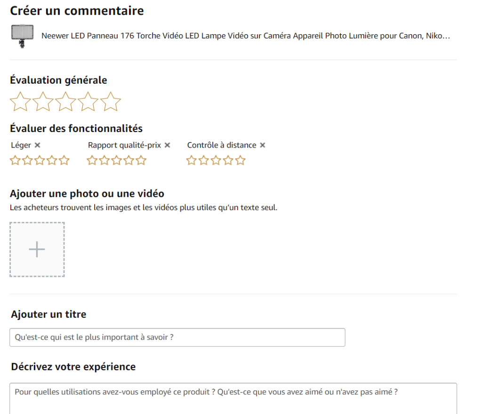Screen dimensions: 482x414
Task: Select the fourth star in Évaluation générale
Action: pos(88,102)
